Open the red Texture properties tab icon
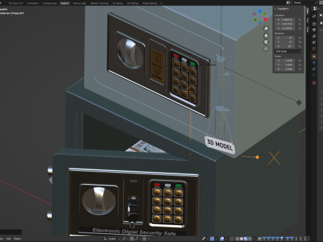Viewport: 323px width, 242px height. pos(314,83)
